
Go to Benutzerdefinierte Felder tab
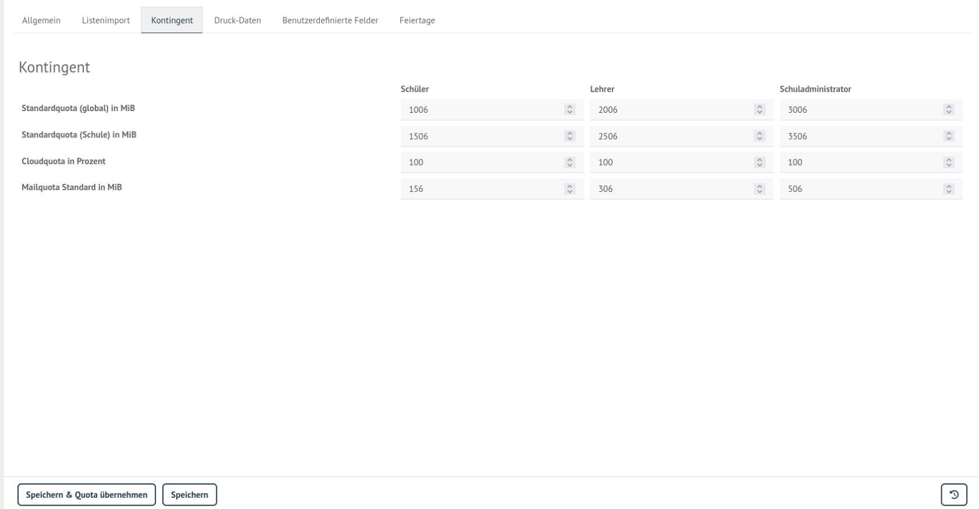(x=330, y=20)
